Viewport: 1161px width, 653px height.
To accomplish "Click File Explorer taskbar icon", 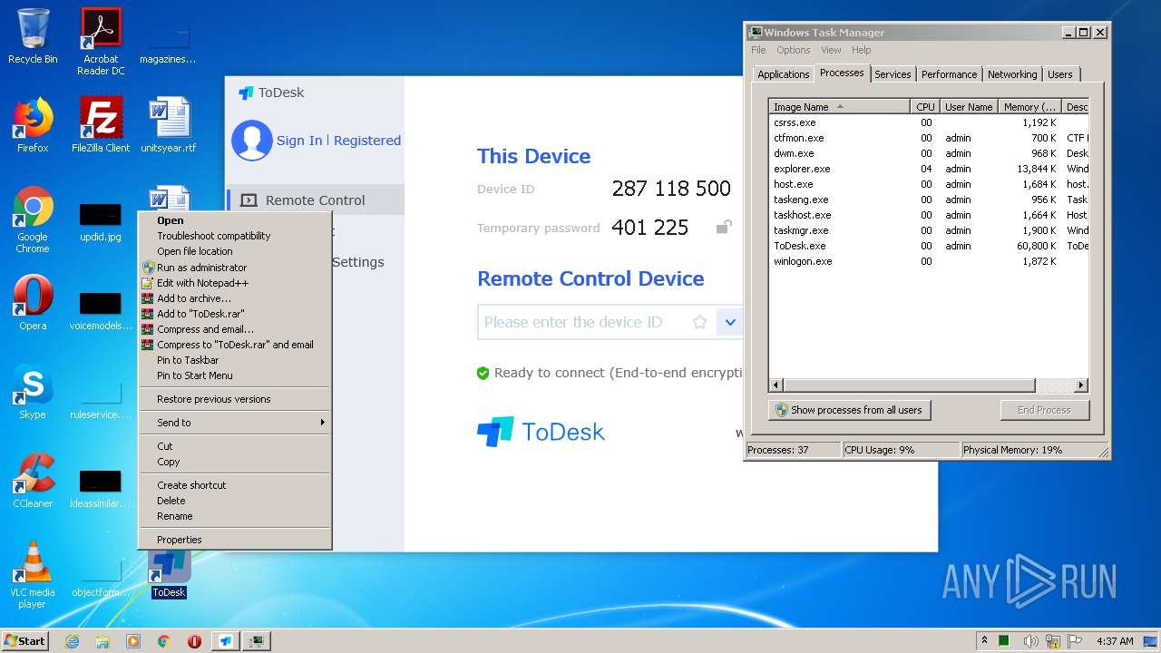I will click(102, 641).
